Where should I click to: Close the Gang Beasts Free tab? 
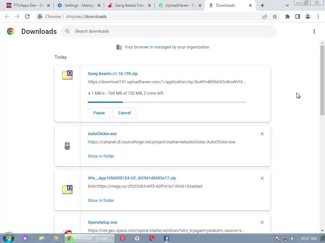[149, 5]
